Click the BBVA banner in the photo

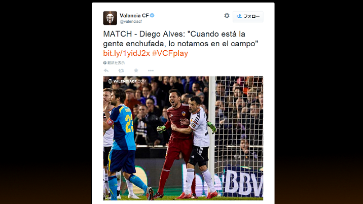243,184
